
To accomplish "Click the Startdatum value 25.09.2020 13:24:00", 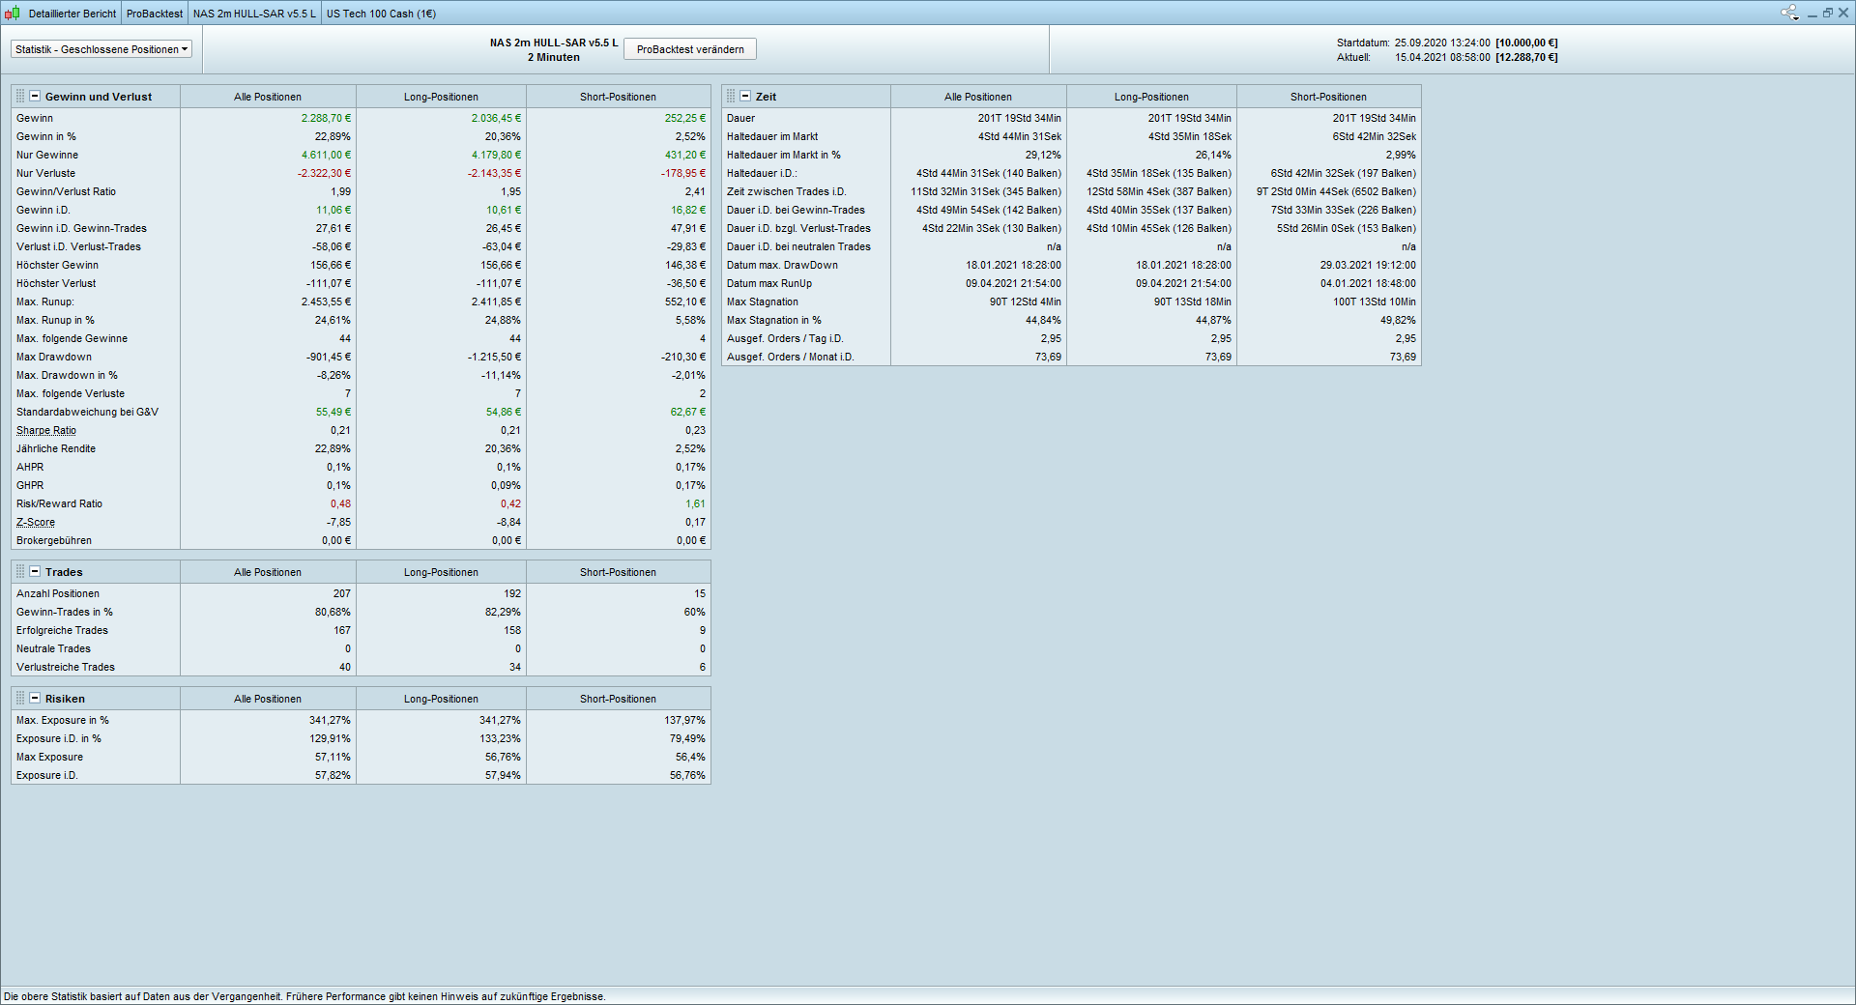I will tap(1442, 43).
